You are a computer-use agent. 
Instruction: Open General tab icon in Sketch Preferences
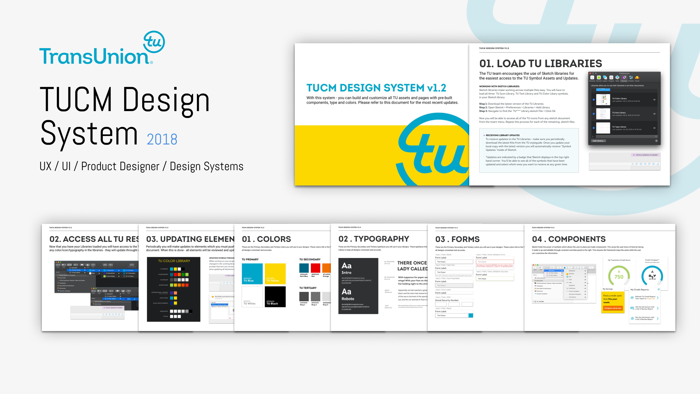coord(592,77)
